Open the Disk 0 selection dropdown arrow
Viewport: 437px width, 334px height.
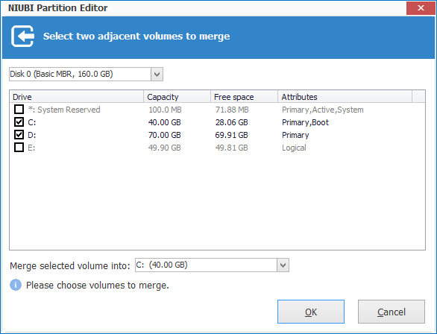(157, 75)
